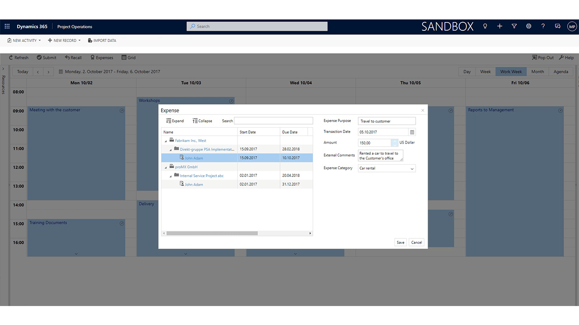Image resolution: width=579 pixels, height=325 pixels.
Task: Open Expenses from the calendar toolbar
Action: point(102,58)
